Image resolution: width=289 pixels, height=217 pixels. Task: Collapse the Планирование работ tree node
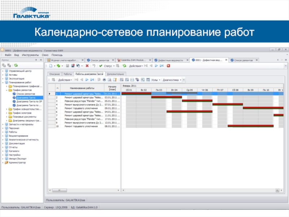3,82
